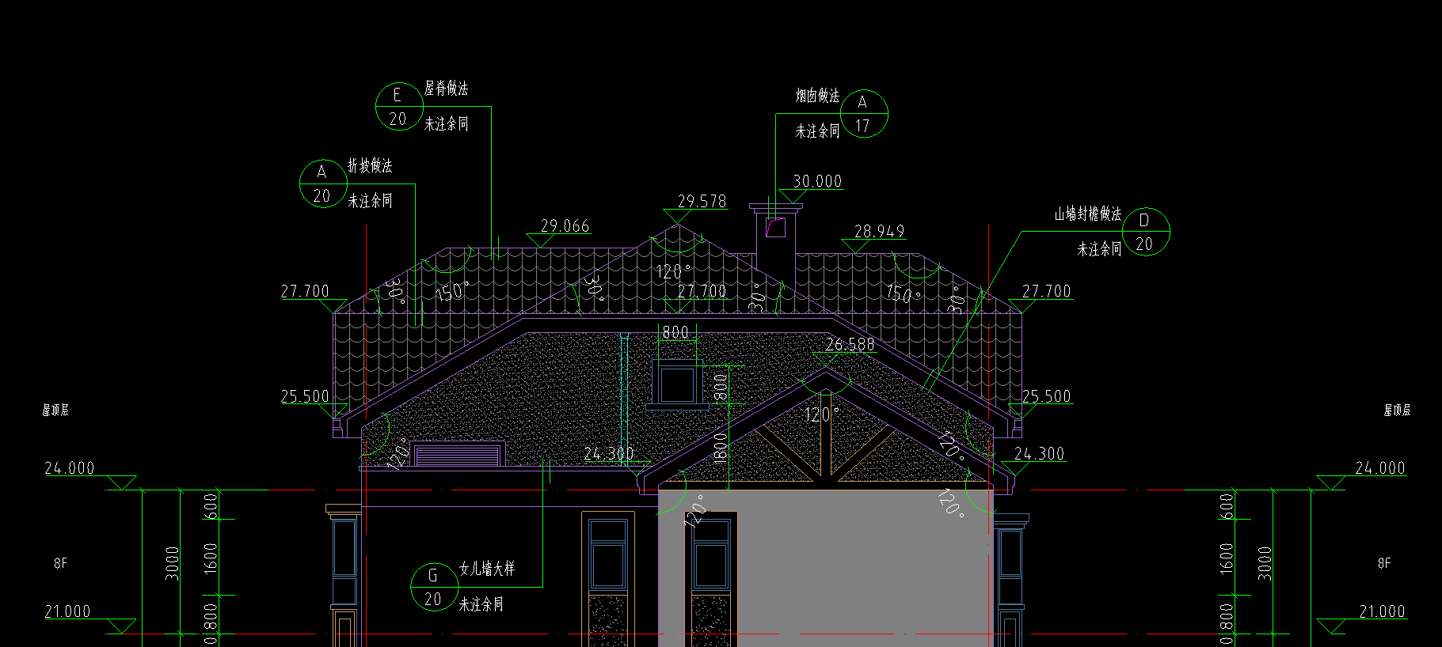Select the small attic window in gable
Screen dimensions: 1442x647
tap(676, 384)
